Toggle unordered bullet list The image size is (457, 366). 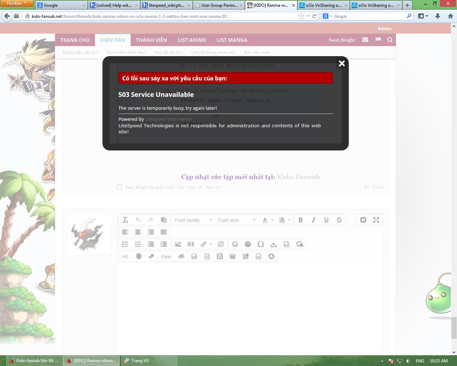[x=125, y=244]
